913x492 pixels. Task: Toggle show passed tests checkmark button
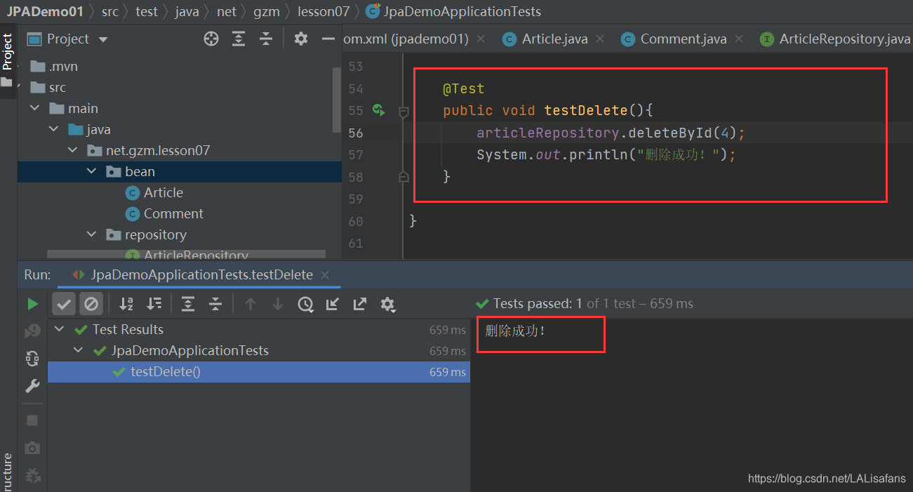64,304
